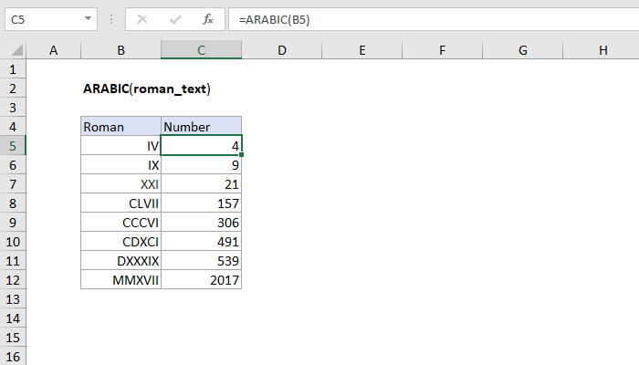Select cell containing CCCVI
The image size is (639, 365).
coord(121,223)
